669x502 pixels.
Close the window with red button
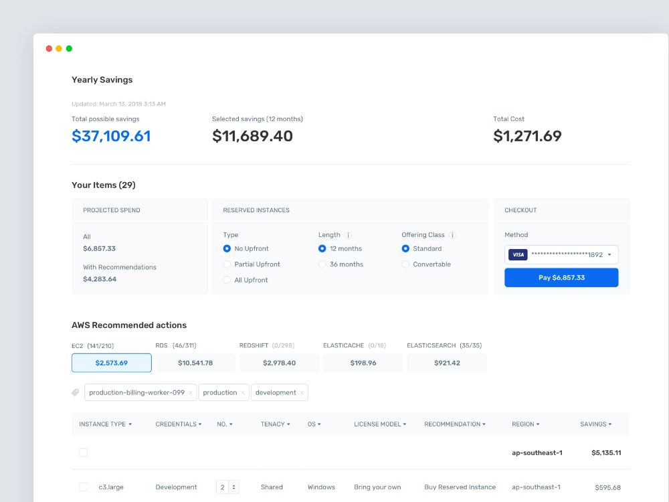(49, 49)
